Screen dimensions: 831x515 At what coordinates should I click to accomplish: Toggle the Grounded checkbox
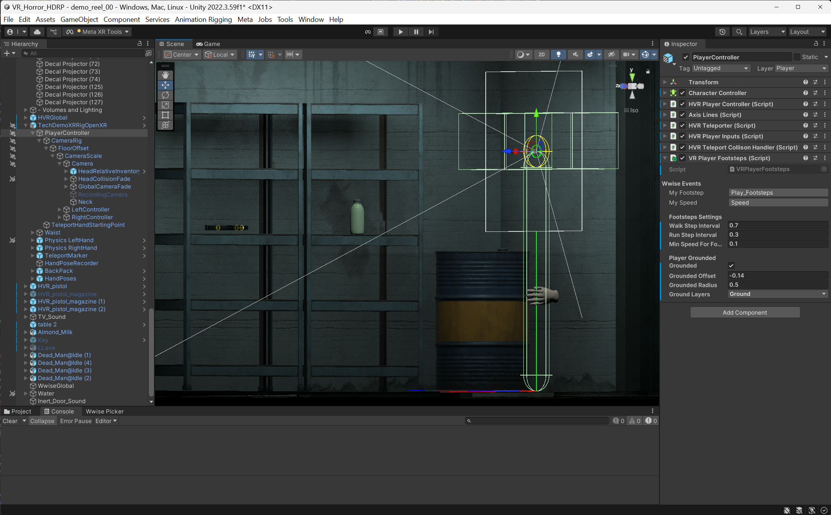click(x=731, y=266)
